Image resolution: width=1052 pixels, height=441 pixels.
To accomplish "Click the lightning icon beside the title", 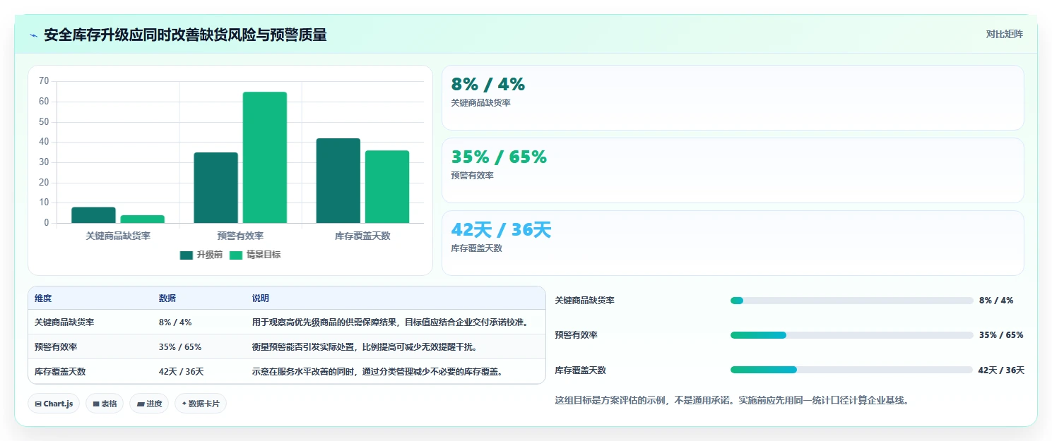I will click(x=34, y=35).
